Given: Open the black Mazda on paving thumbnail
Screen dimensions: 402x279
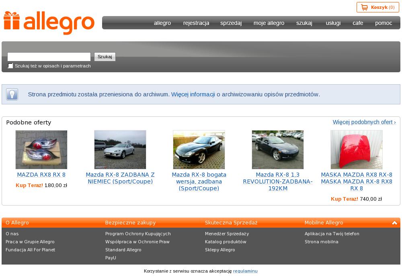Looking at the screenshot, I should point(199,150).
